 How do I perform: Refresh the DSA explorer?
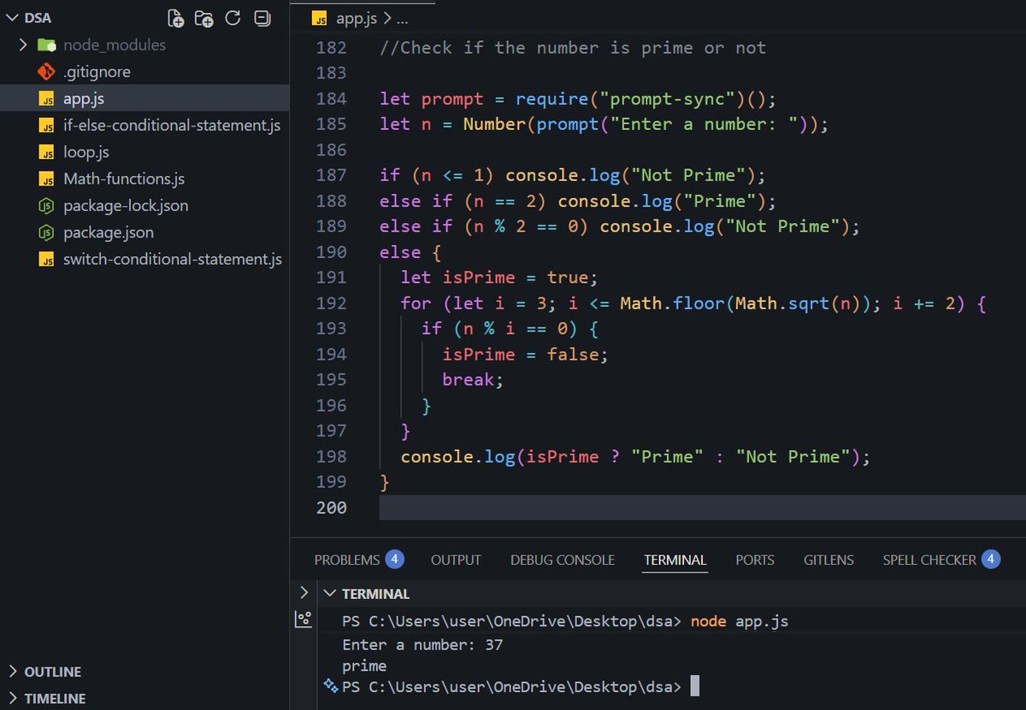233,18
